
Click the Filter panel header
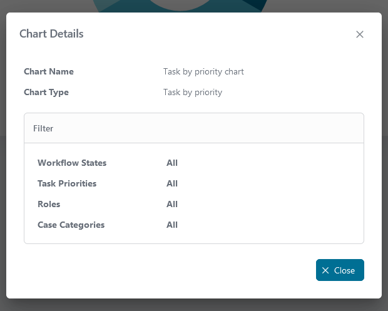coord(194,128)
